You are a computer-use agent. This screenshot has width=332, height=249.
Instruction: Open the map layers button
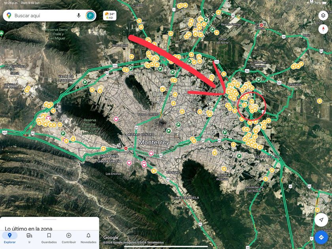[x=323, y=15]
